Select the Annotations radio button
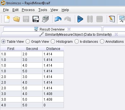Screen dimensions: 125x110 [102, 41]
